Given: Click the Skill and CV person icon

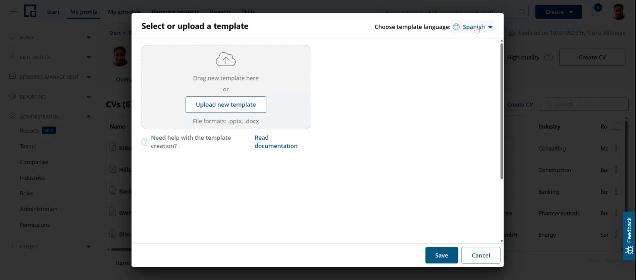Looking at the screenshot, I should click(13, 57).
